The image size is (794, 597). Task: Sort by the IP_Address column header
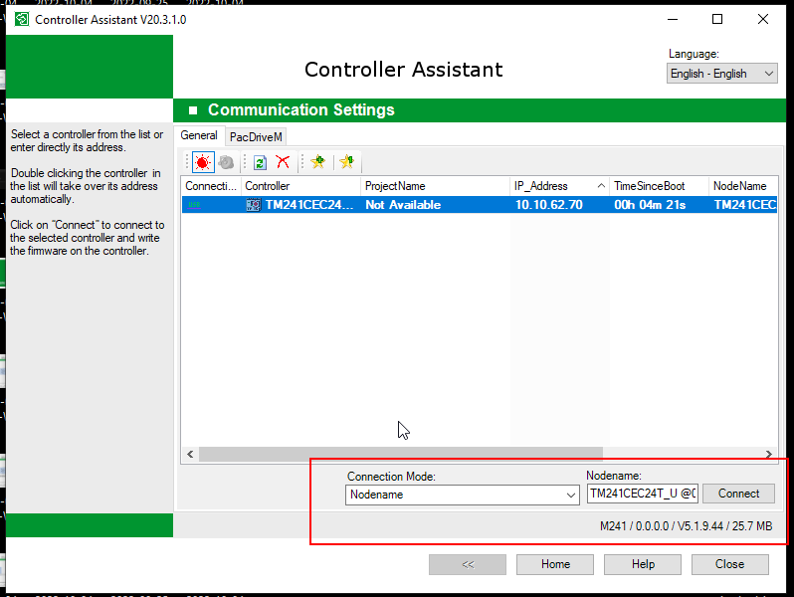pyautogui.click(x=559, y=186)
